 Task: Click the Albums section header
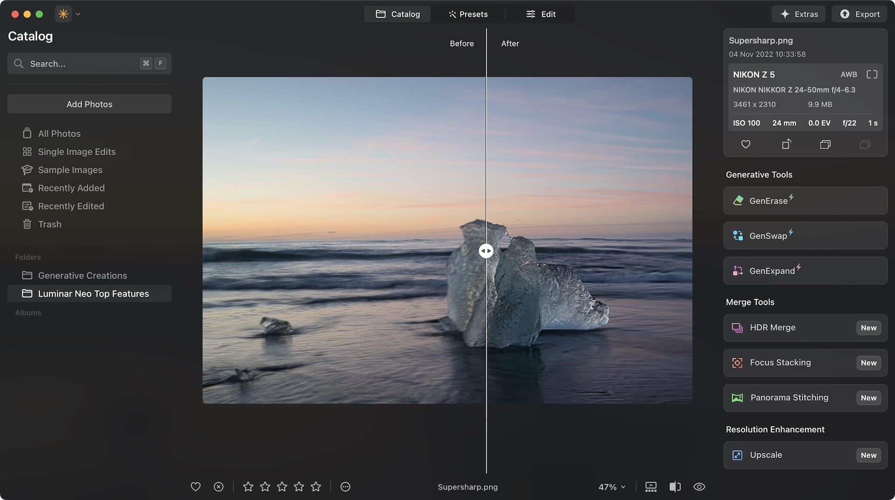(28, 313)
